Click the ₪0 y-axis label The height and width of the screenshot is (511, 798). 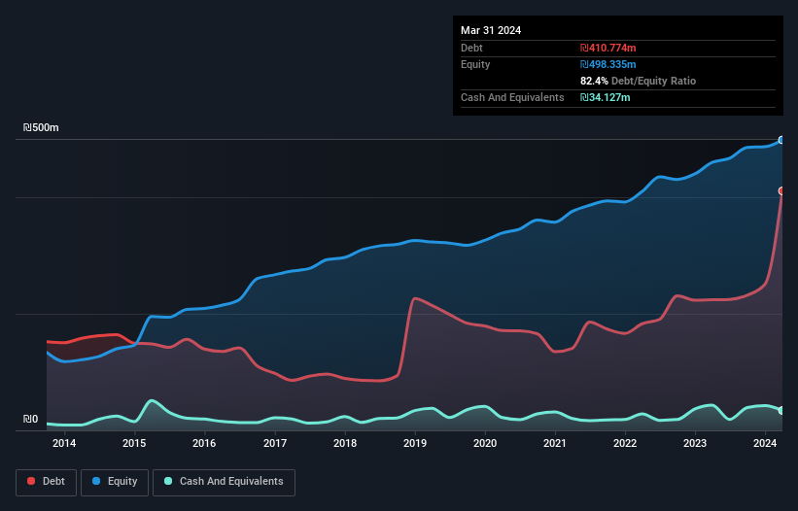[30, 420]
